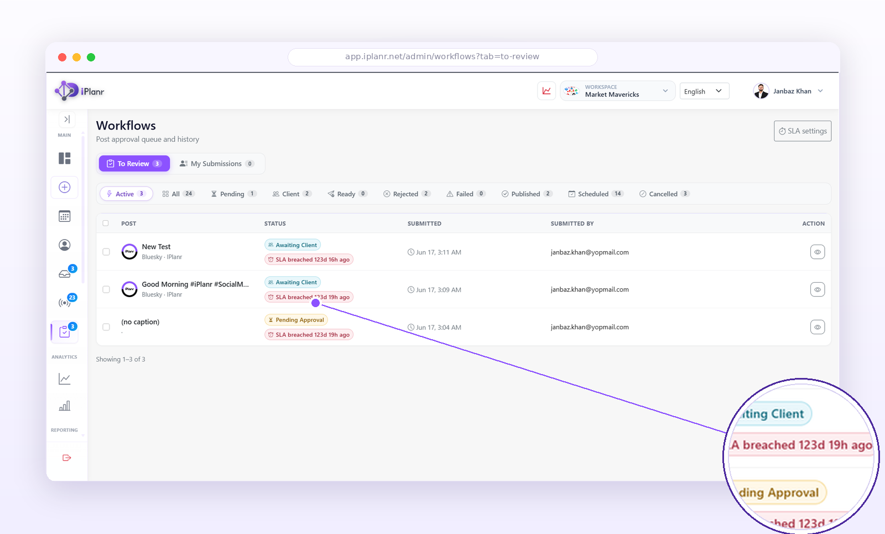Viewport: 885px width, 534px height.
Task: Expand the Janbaz Khan user menu chevron
Action: (x=820, y=91)
